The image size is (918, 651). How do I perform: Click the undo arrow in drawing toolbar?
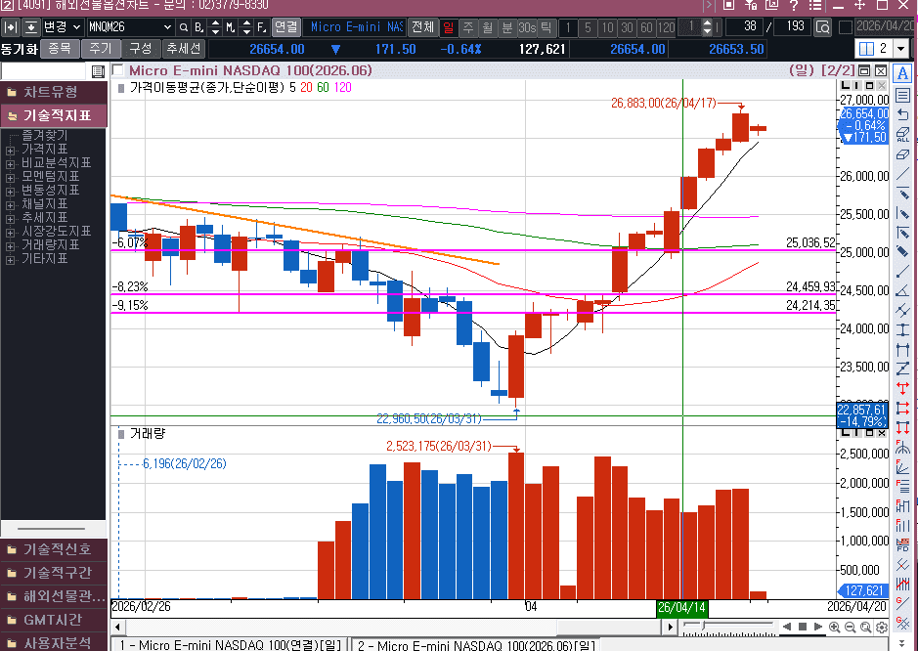point(902,115)
